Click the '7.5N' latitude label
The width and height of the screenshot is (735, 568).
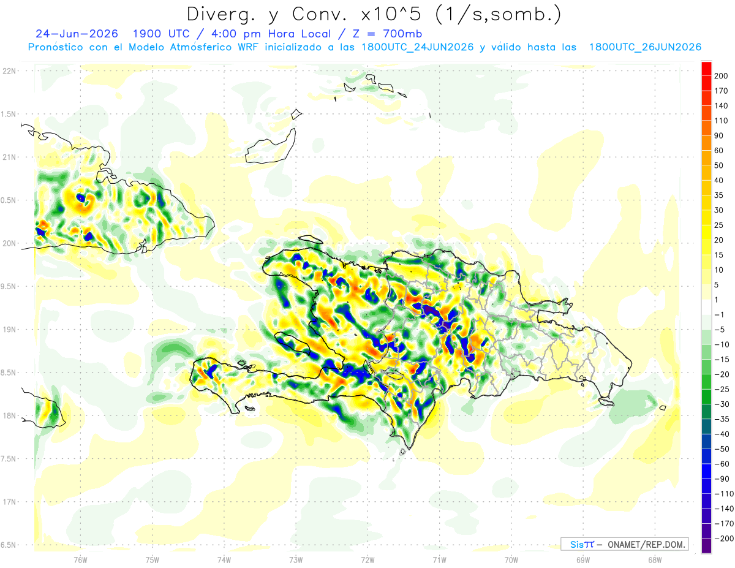(x=9, y=459)
